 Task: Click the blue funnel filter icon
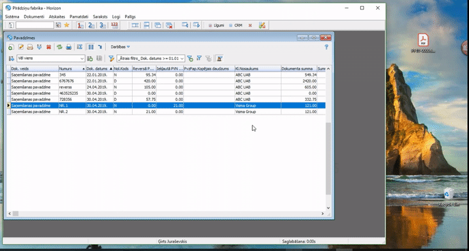coord(199,59)
